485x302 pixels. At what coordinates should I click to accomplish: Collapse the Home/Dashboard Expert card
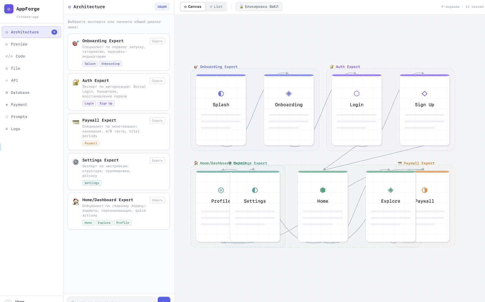pos(157,200)
